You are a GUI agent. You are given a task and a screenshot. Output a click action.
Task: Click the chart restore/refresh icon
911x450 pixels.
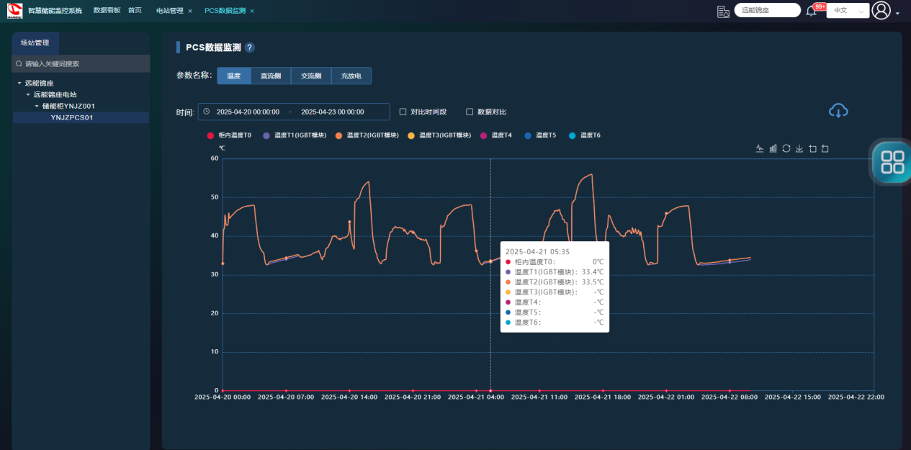pyautogui.click(x=786, y=149)
